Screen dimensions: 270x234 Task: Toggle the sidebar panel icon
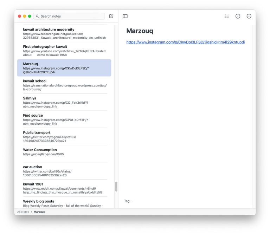click(125, 16)
